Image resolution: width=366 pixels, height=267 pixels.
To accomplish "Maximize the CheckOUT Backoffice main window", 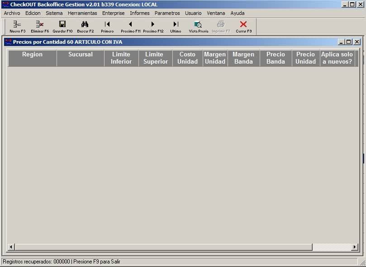I will (x=352, y=5).
